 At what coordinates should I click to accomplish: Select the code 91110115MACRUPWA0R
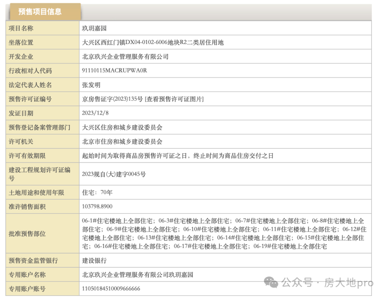[x=114, y=71]
